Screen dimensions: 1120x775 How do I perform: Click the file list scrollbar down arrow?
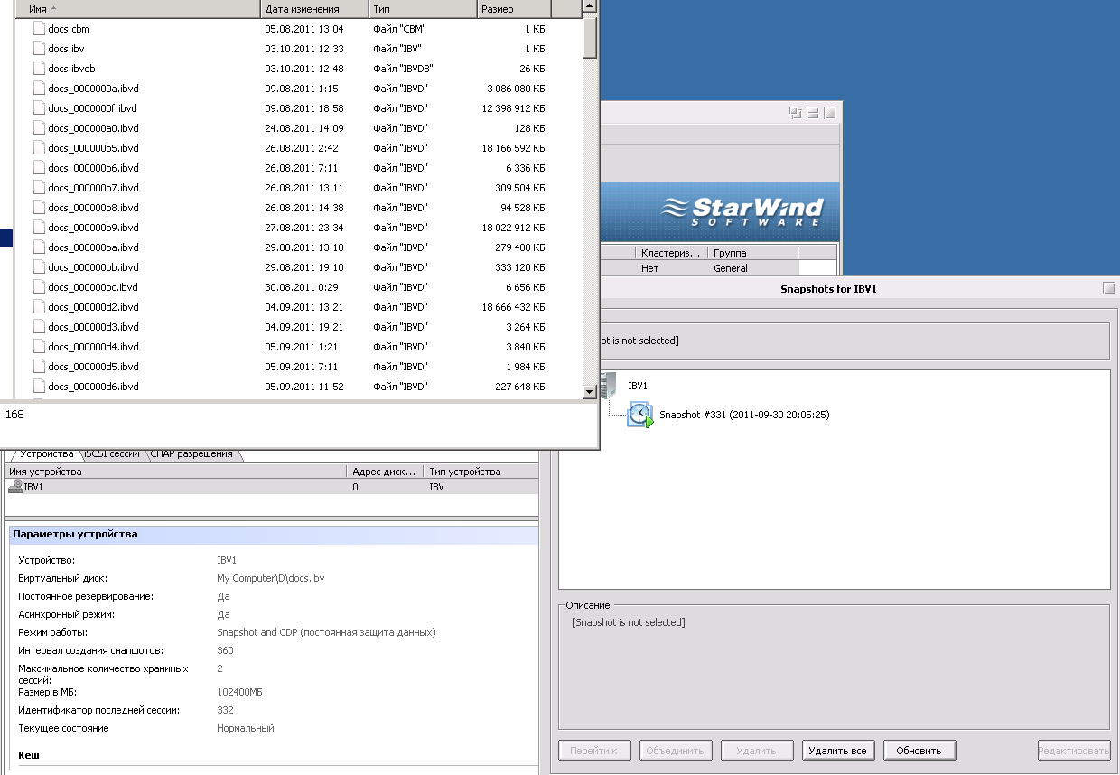(590, 392)
